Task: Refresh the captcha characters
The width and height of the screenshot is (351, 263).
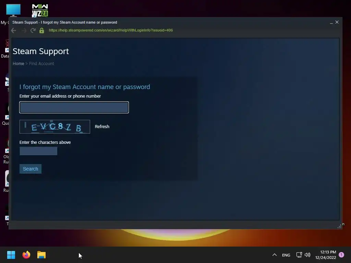Action: (102, 127)
